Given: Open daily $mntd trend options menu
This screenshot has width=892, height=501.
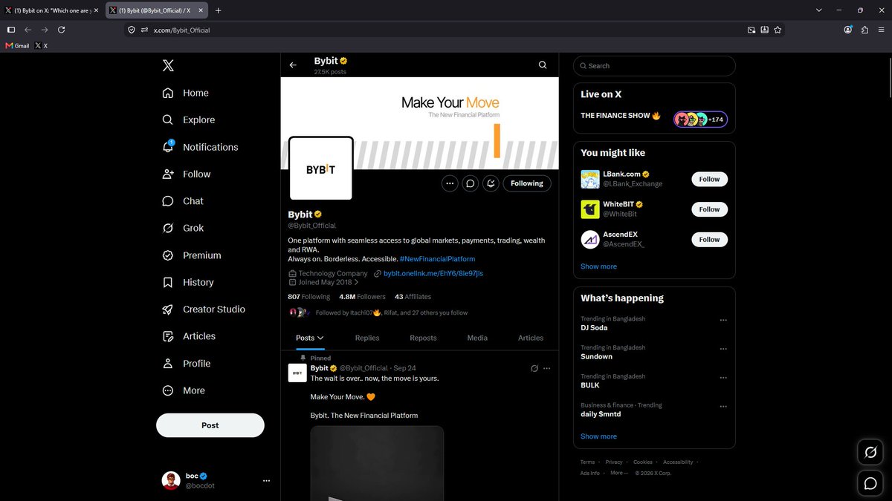Looking at the screenshot, I should tap(723, 407).
